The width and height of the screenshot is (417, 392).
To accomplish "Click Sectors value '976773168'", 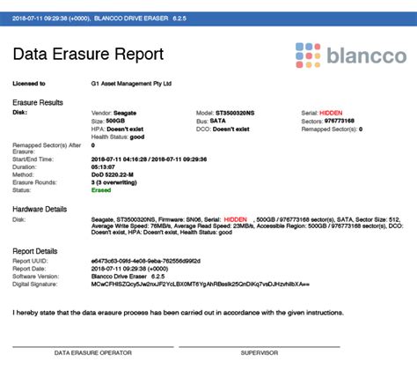I will (340, 121).
